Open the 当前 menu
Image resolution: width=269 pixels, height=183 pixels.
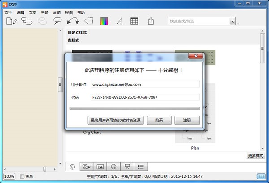point(57,12)
